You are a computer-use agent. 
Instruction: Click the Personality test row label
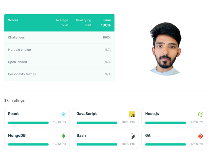20,74
